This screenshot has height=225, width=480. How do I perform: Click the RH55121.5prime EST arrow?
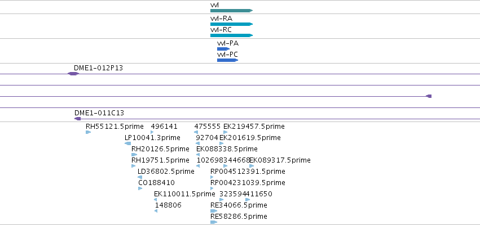click(88, 132)
